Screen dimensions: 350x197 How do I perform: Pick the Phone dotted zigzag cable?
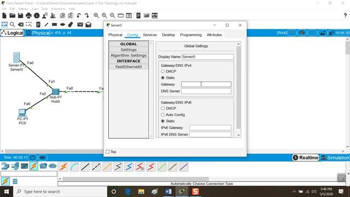point(118,167)
